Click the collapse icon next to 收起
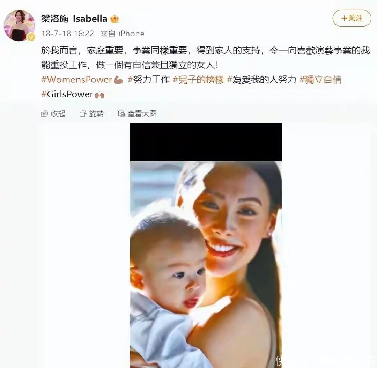The image size is (377, 368). 44,114
